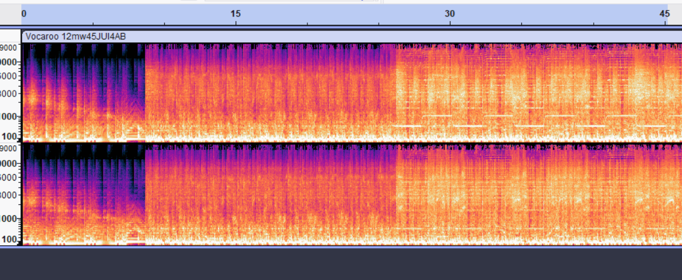
Task: Click the 100 label on lower channel scale
Action: click(9, 239)
